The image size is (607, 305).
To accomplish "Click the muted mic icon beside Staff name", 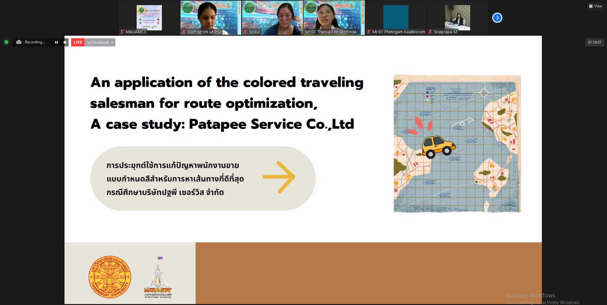I will [x=184, y=32].
